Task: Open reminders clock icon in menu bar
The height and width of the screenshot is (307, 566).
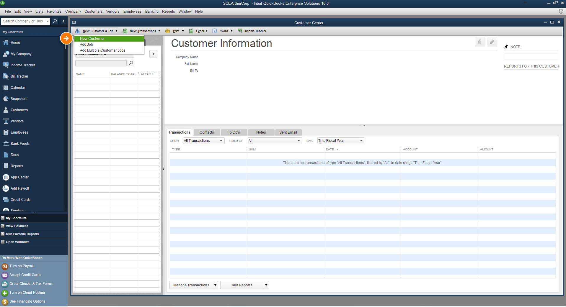Action: pyautogui.click(x=561, y=12)
